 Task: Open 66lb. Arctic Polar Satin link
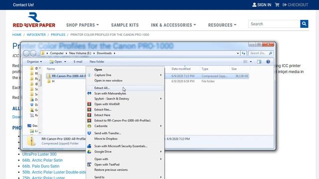(x=42, y=160)
